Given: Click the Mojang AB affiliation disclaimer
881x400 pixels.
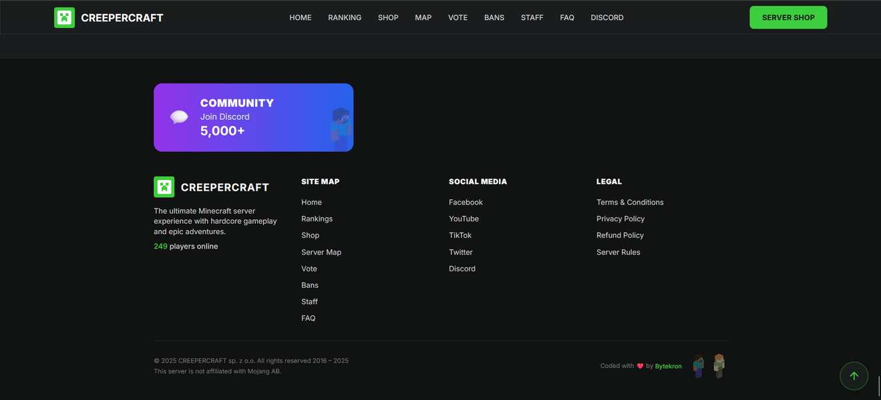Looking at the screenshot, I should pos(218,371).
